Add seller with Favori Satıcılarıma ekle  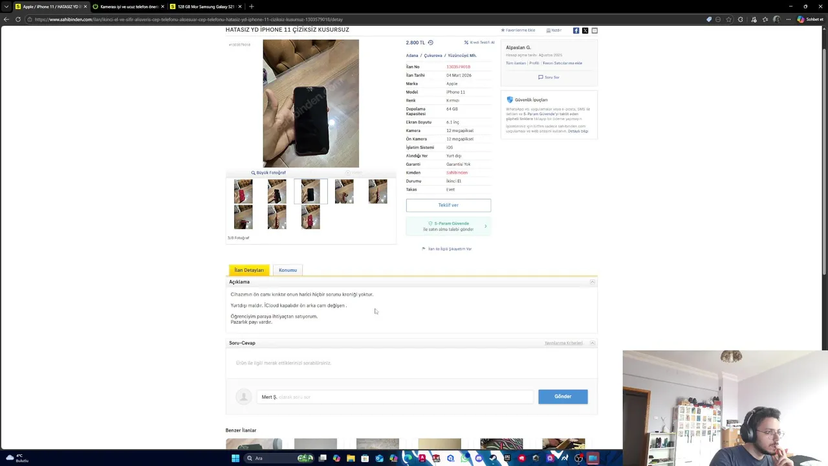562,63
